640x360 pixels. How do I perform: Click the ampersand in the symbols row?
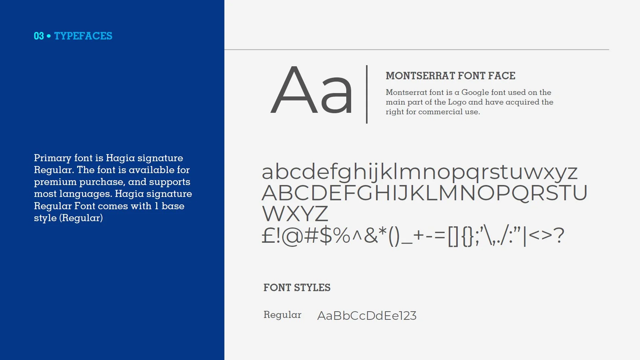(371, 236)
